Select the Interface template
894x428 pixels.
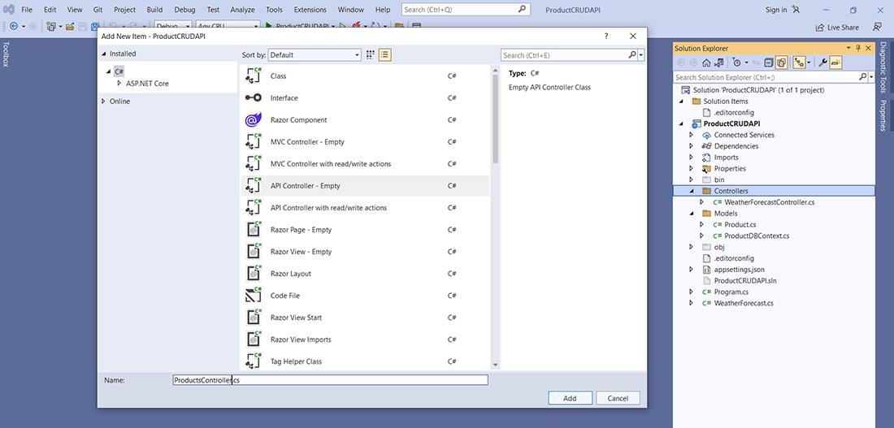point(365,98)
